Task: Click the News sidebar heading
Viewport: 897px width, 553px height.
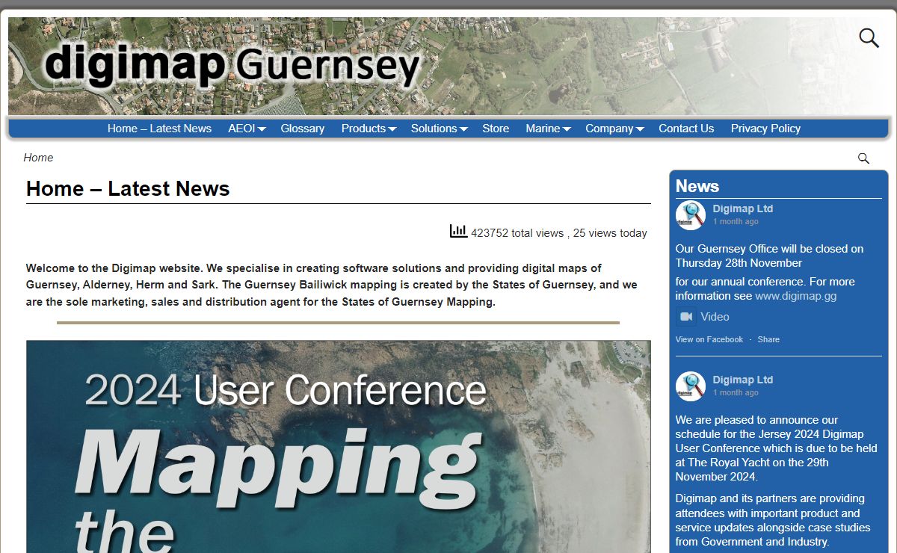Action: (697, 186)
